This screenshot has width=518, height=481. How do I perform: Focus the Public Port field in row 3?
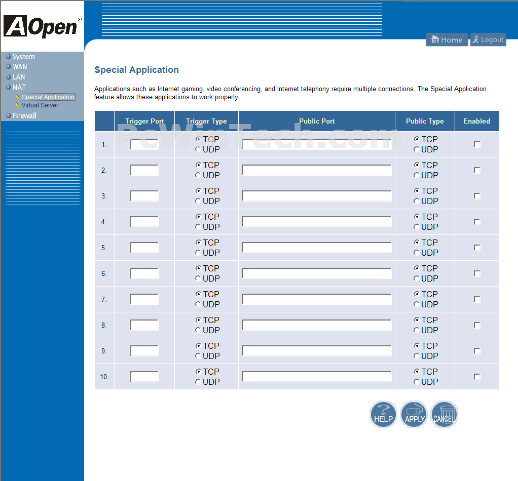pos(316,196)
